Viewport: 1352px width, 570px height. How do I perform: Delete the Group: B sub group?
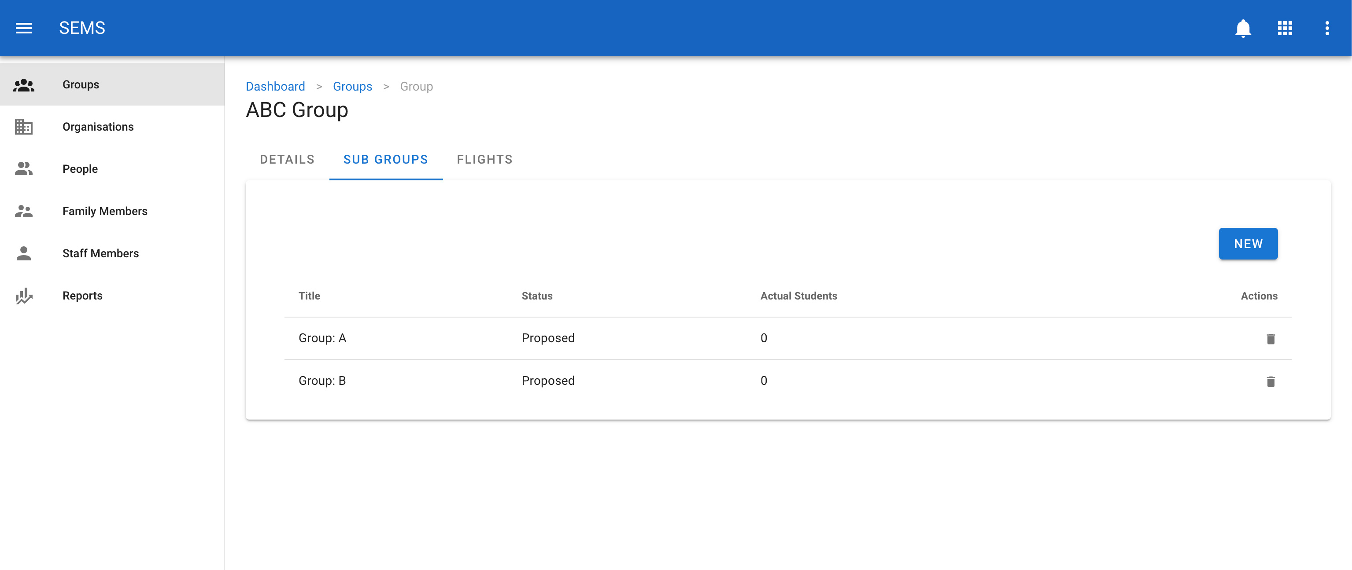coord(1270,381)
